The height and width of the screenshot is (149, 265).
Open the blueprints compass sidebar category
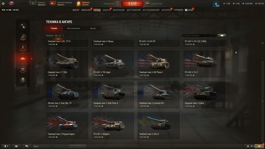23,48
